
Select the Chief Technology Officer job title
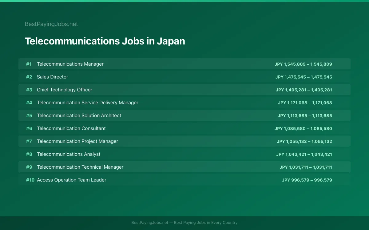(x=65, y=90)
